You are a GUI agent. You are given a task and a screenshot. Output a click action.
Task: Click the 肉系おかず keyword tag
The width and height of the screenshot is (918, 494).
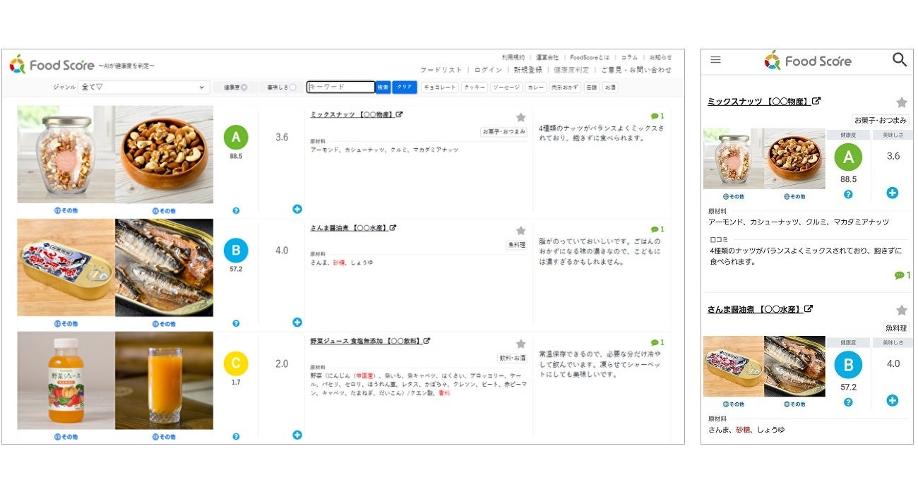565,88
